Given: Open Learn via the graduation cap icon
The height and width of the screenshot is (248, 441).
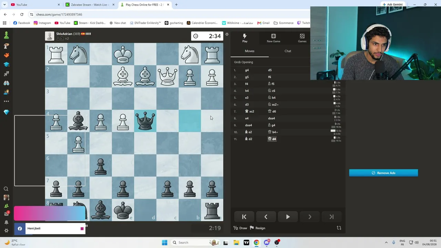Looking at the screenshot, I should pos(6,64).
